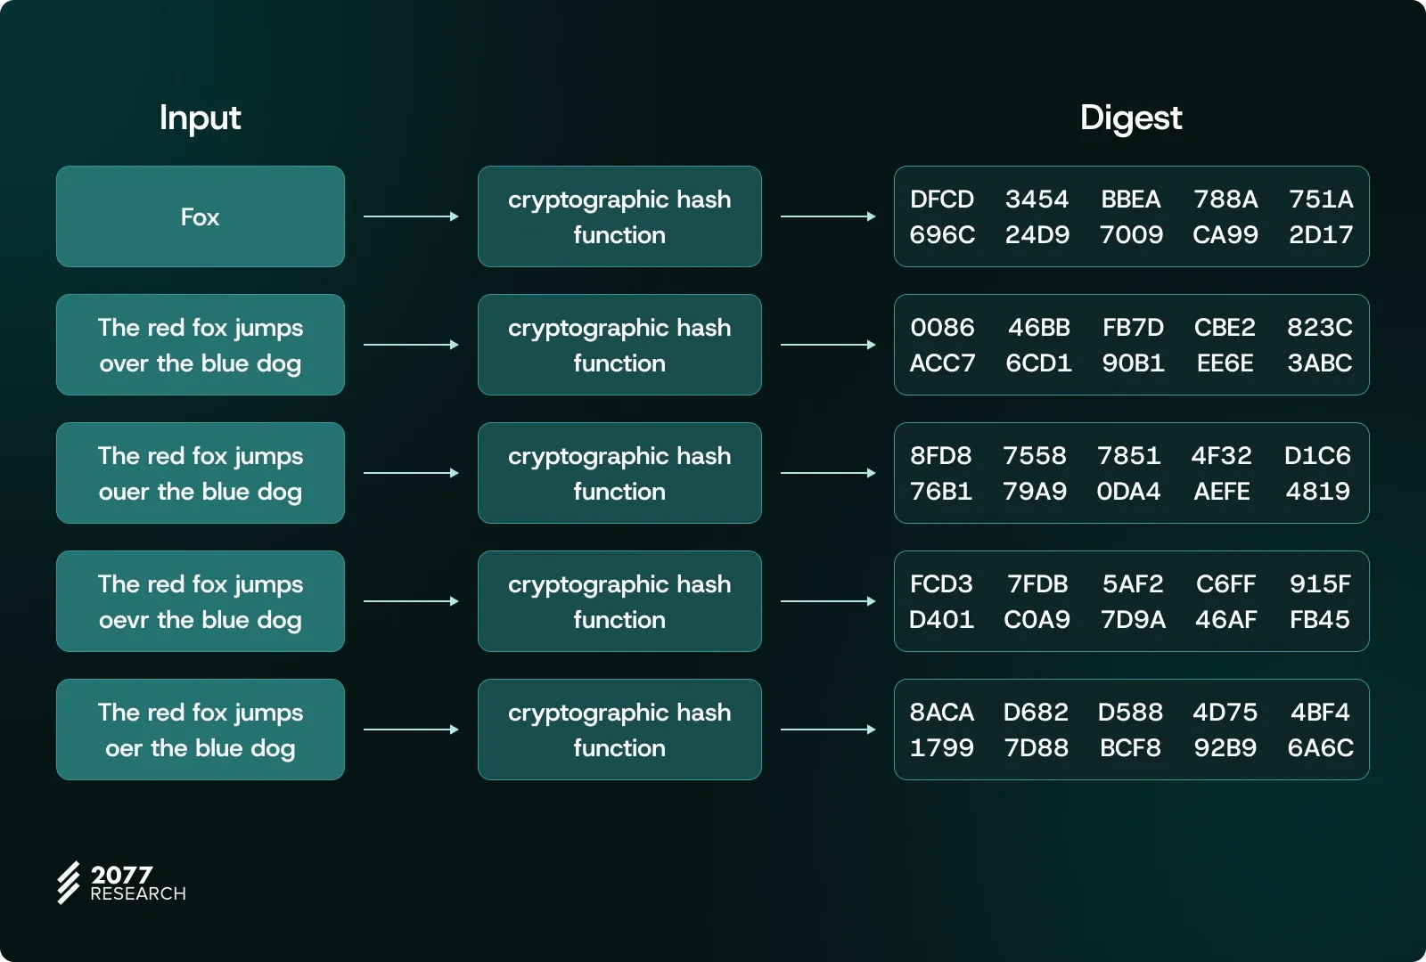Select the Fox input box
This screenshot has height=962, width=1426.
201,216
